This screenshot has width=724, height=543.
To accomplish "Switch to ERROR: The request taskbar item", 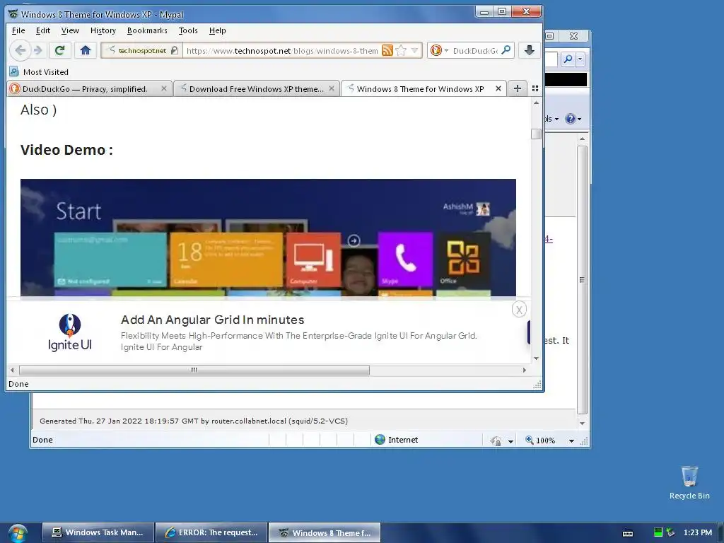I will coord(211,532).
